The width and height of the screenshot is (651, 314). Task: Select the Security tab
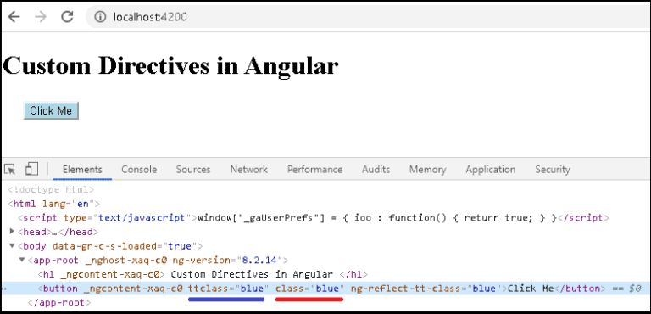point(552,170)
